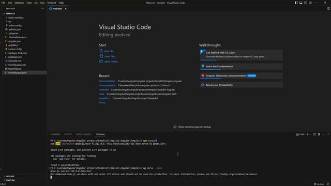331x186 pixels.
Task: Split the terminal using split icon
Action: pyautogui.click(x=314, y=134)
